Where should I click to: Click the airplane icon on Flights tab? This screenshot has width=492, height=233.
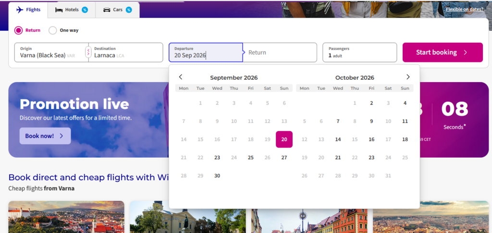click(x=20, y=10)
